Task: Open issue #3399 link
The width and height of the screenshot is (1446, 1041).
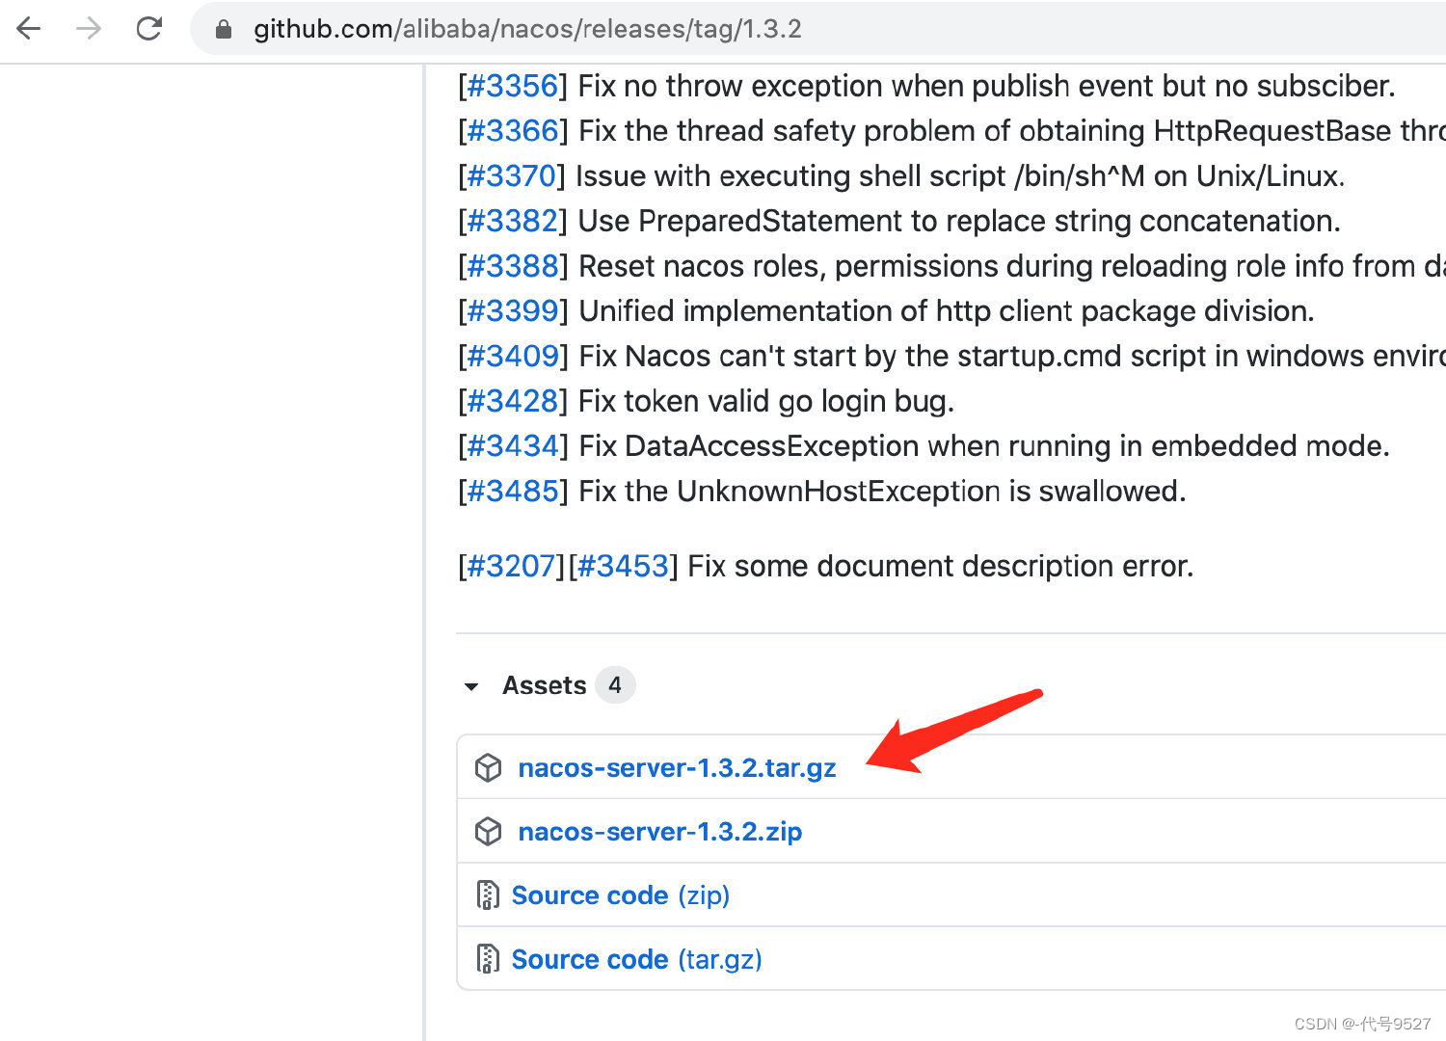Action: 513,311
